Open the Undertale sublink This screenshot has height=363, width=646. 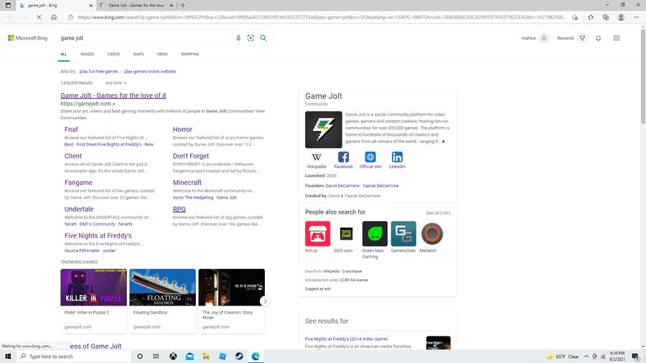(79, 209)
